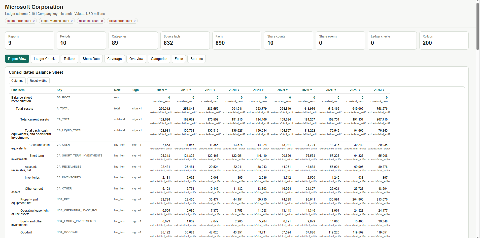This screenshot has height=238, width=480.
Task: Click the Reset widths button
Action: (38, 81)
